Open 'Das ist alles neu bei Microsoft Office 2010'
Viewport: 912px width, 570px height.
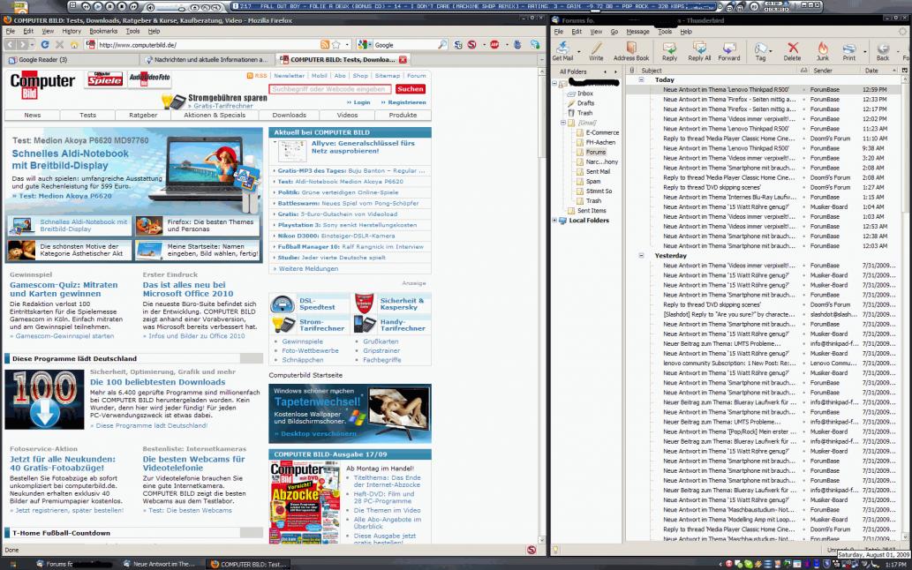click(188, 289)
